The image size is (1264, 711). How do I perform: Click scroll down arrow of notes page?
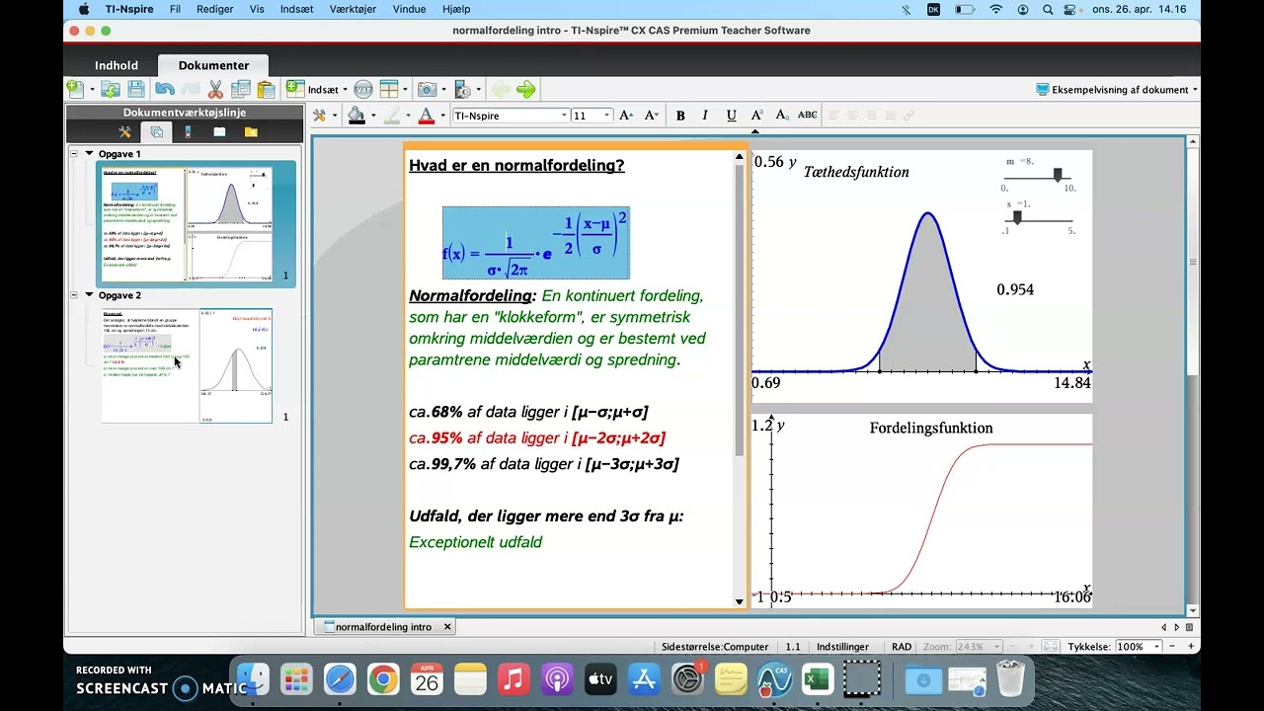(x=739, y=601)
